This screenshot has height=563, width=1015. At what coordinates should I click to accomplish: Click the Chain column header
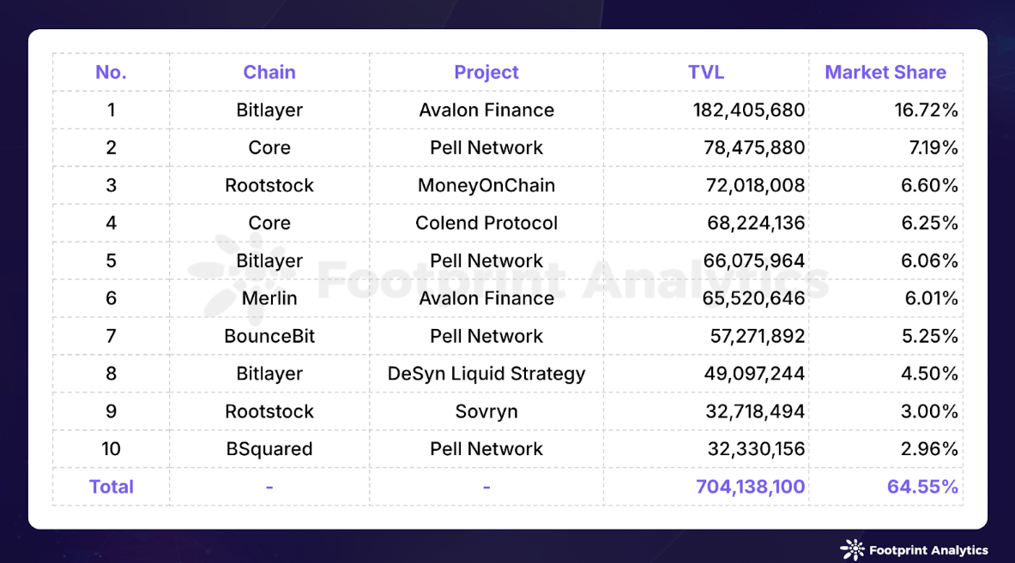tap(269, 72)
